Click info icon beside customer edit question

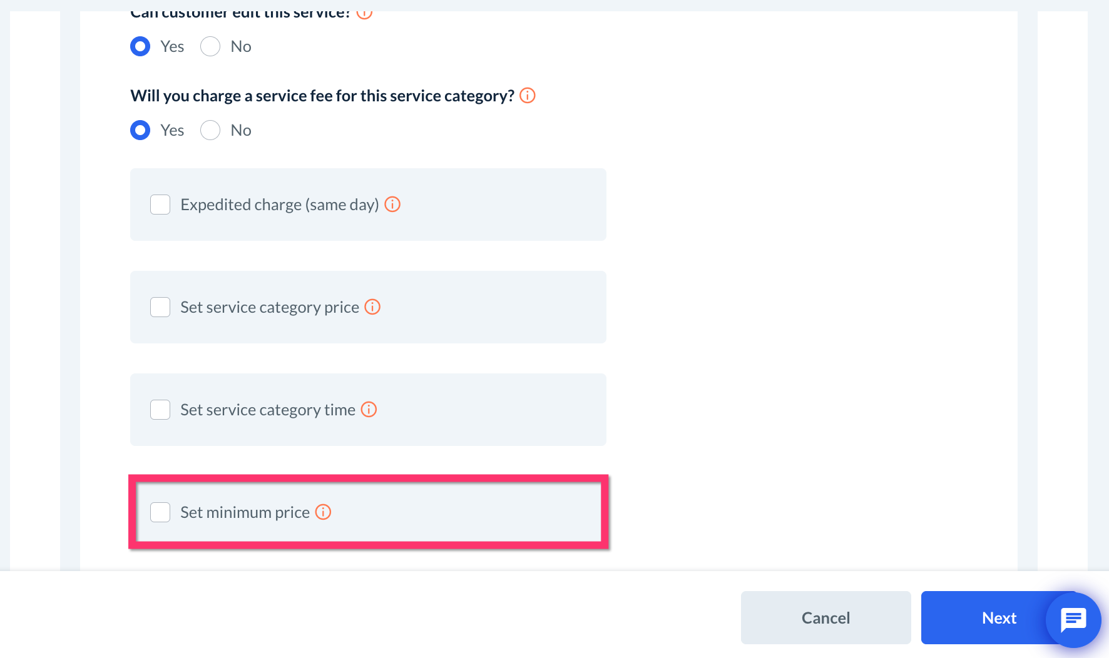point(364,14)
